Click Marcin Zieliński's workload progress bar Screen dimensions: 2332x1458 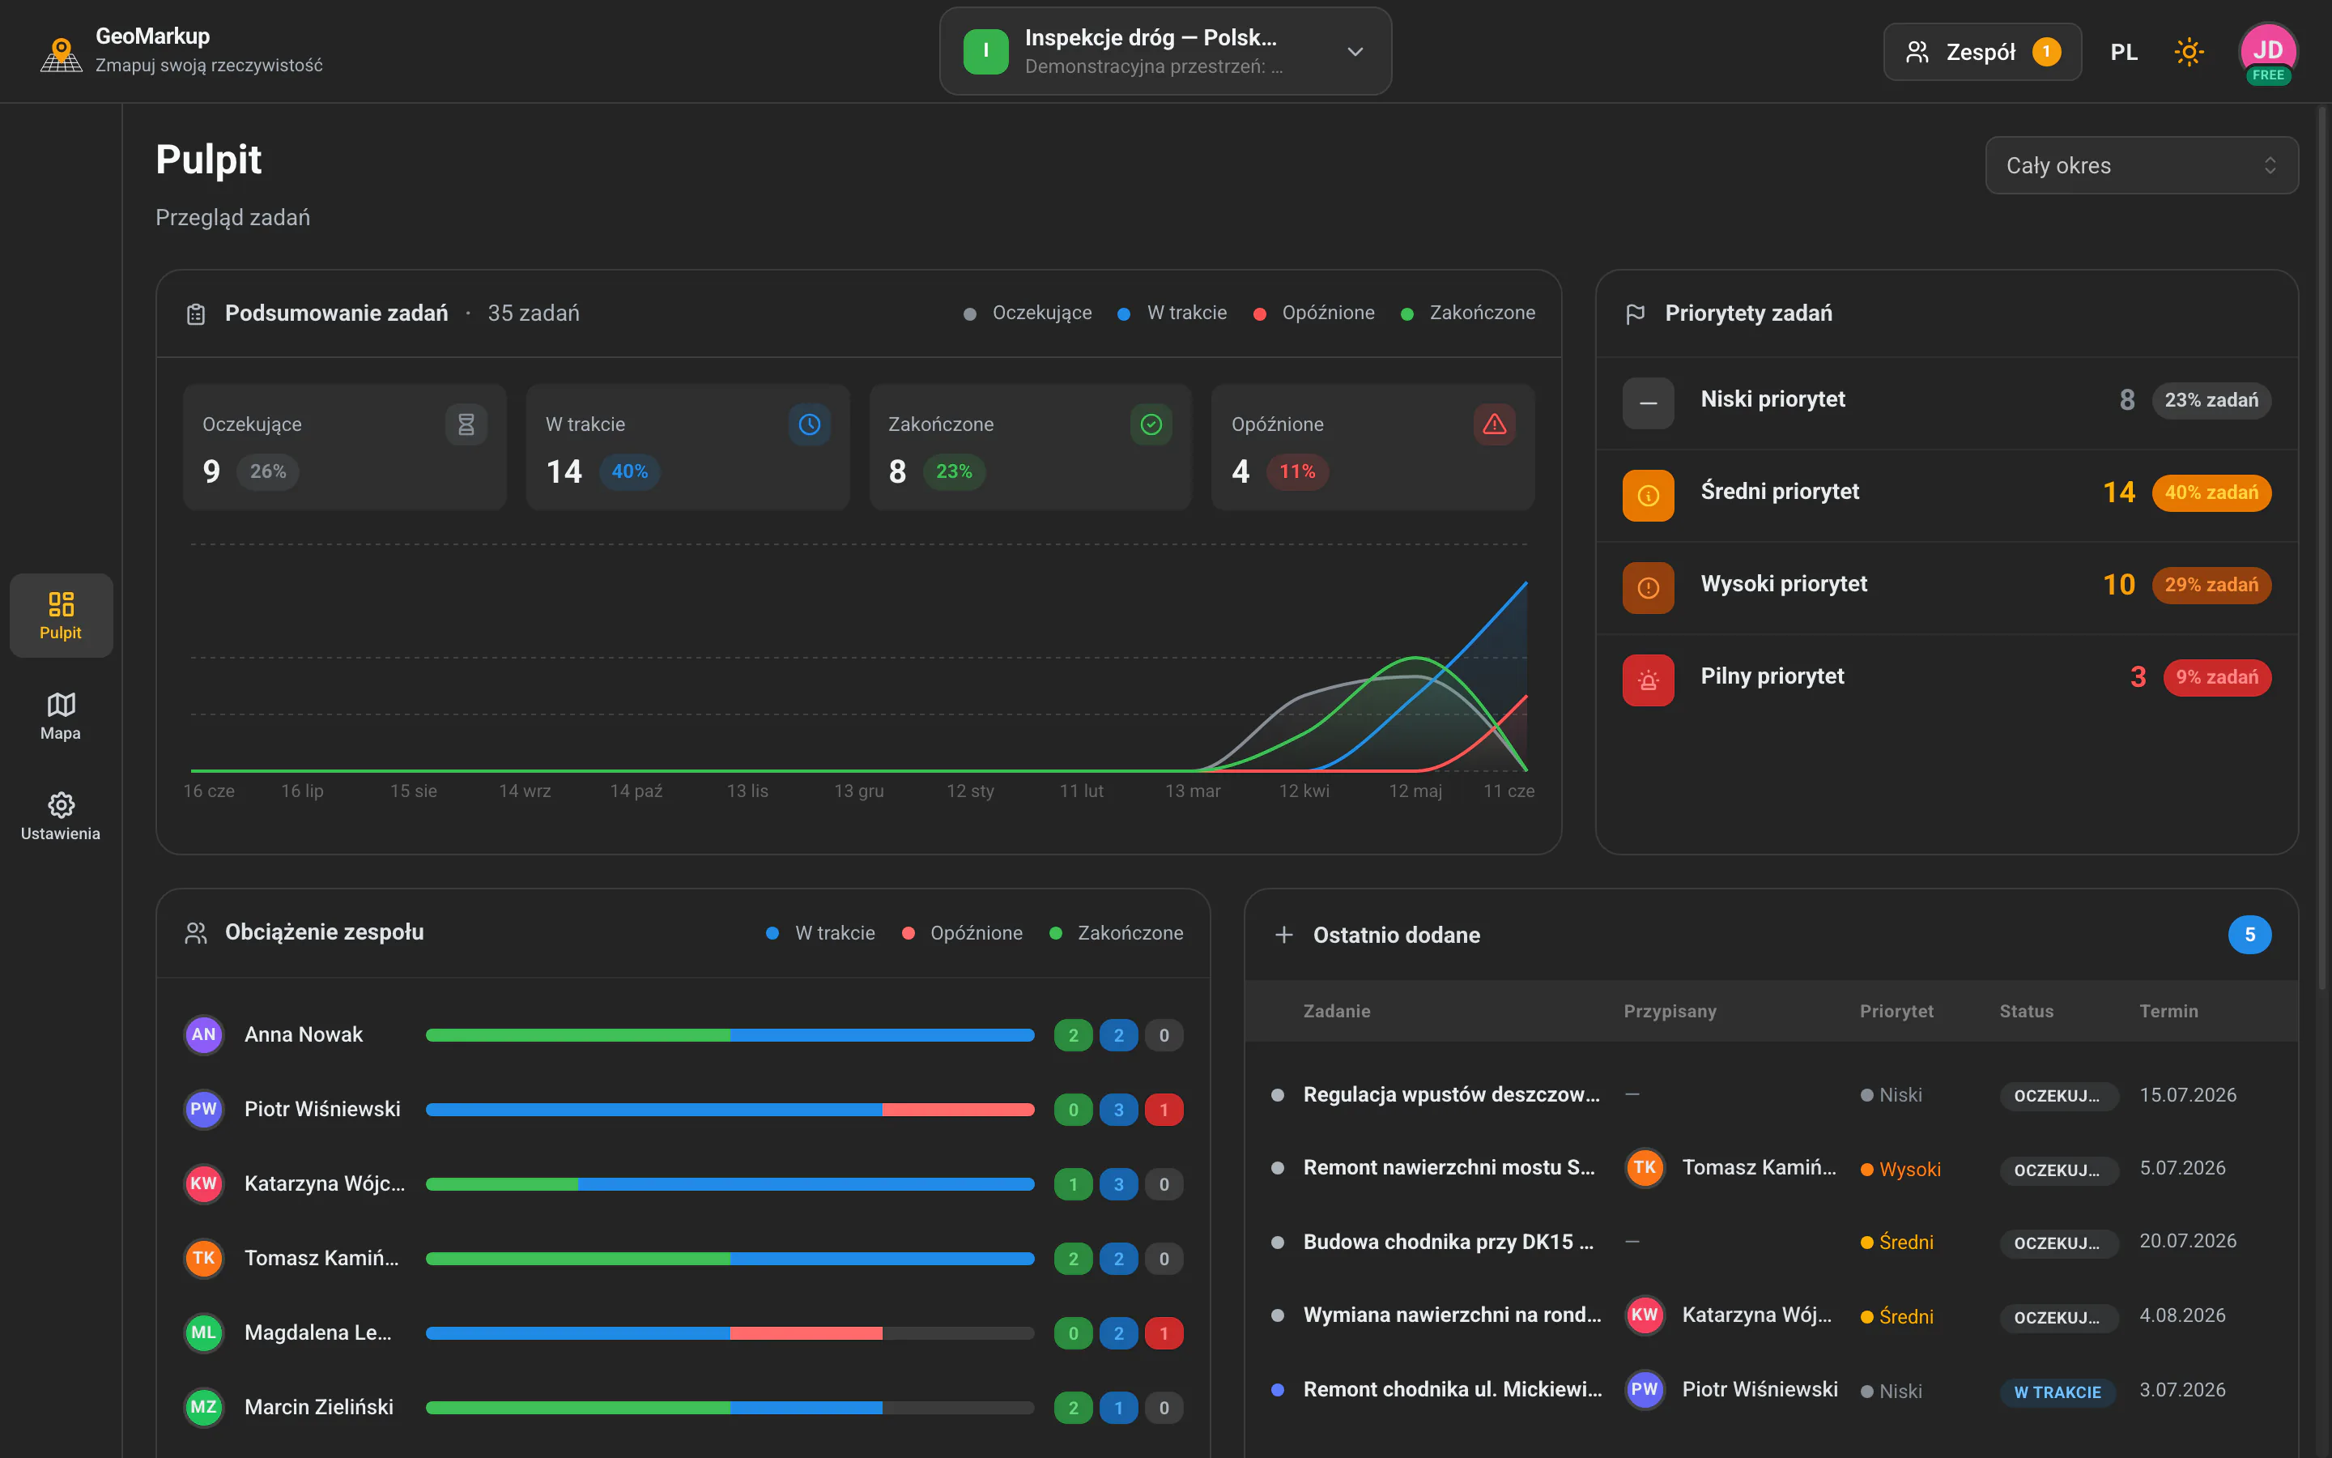pyautogui.click(x=730, y=1408)
